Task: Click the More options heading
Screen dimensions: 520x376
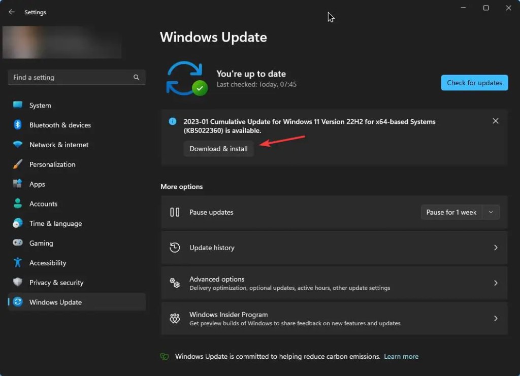Action: click(x=181, y=187)
